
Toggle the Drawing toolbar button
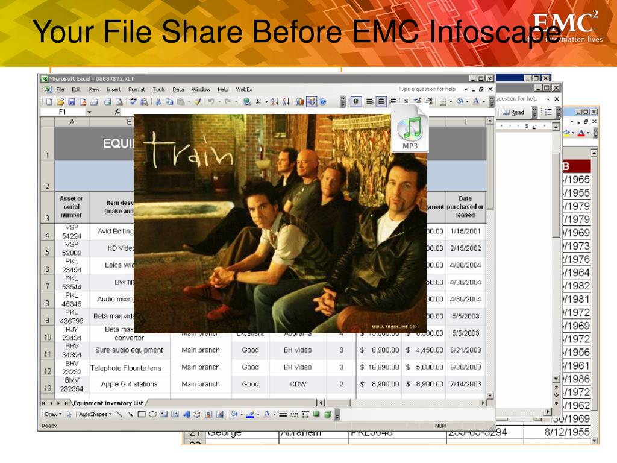tap(312, 101)
